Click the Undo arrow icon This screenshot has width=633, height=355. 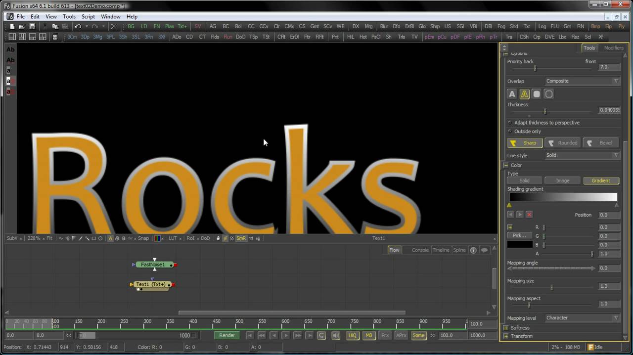(78, 26)
